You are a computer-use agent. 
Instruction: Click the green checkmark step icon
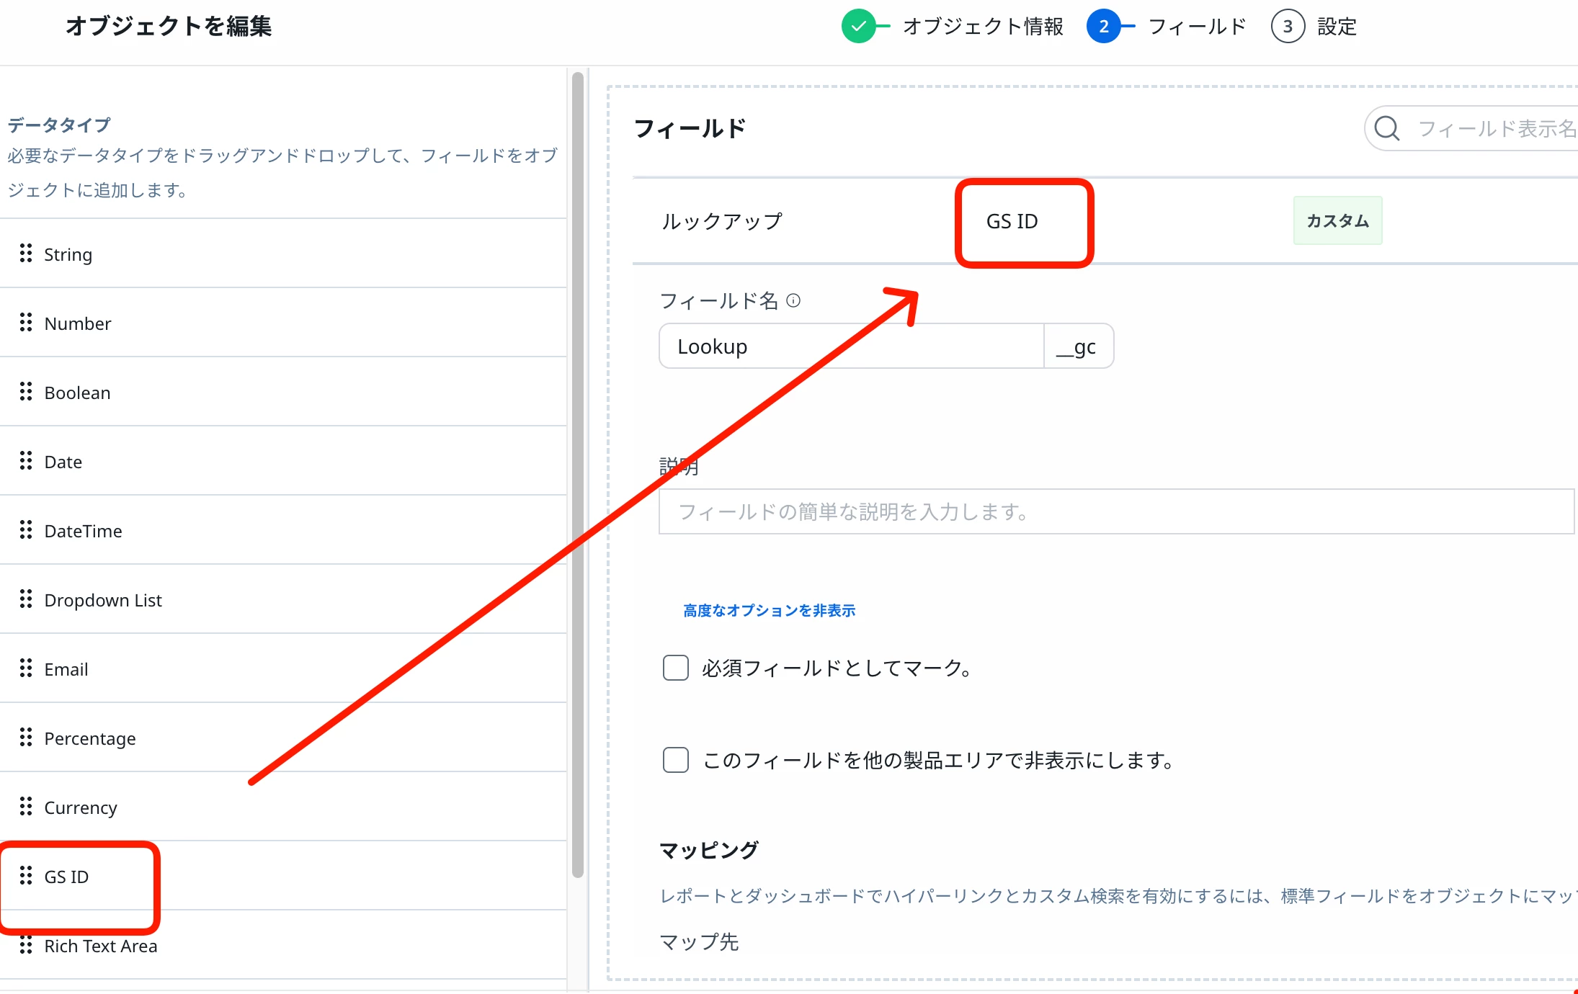tap(858, 27)
